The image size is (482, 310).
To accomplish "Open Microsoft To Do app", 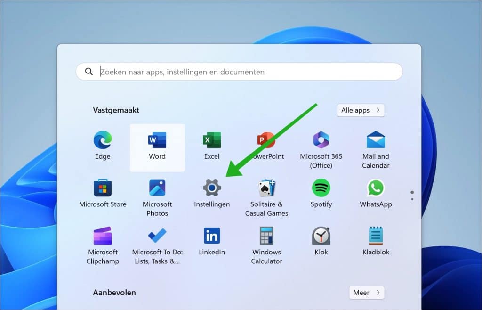I will click(x=157, y=236).
